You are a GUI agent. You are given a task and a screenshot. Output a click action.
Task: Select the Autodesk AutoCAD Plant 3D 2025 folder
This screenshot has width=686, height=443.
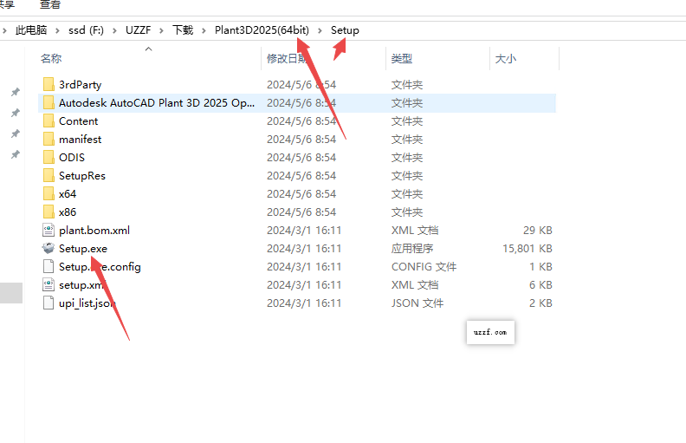point(156,102)
